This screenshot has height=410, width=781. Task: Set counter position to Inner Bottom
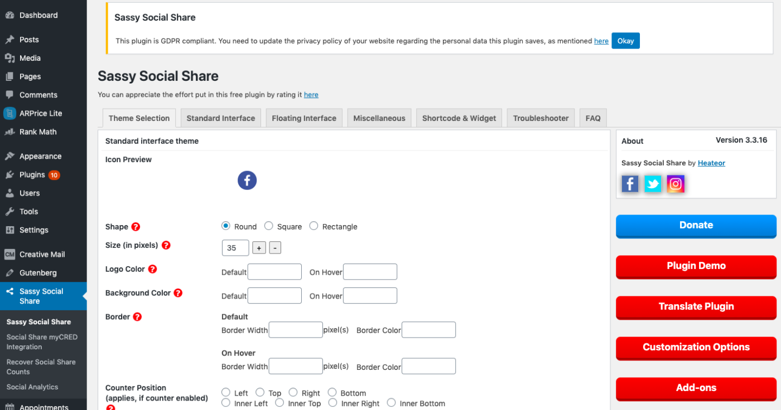click(x=392, y=403)
